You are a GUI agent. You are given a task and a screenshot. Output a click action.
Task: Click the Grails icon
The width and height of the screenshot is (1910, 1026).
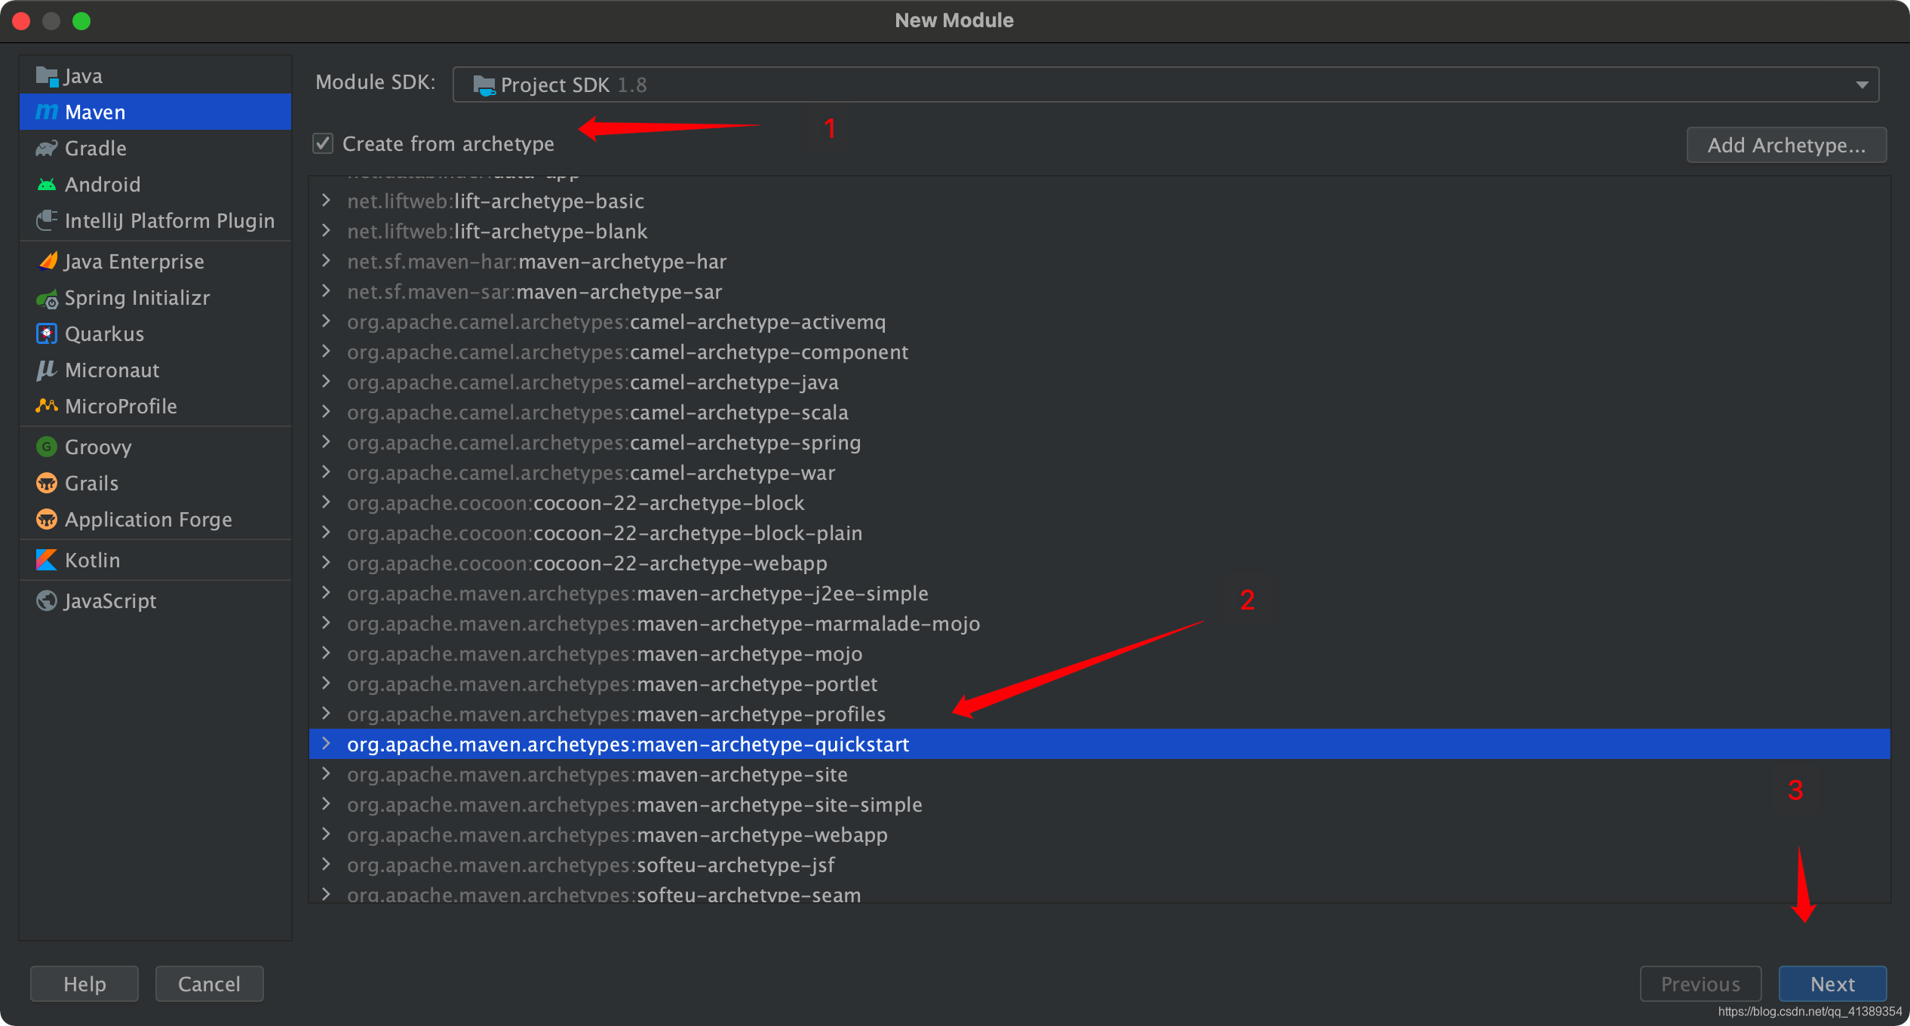[x=47, y=483]
